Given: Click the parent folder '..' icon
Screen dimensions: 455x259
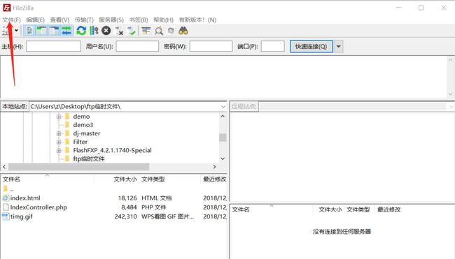Looking at the screenshot, I should point(5,188).
